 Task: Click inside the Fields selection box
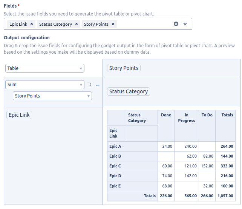98,24
